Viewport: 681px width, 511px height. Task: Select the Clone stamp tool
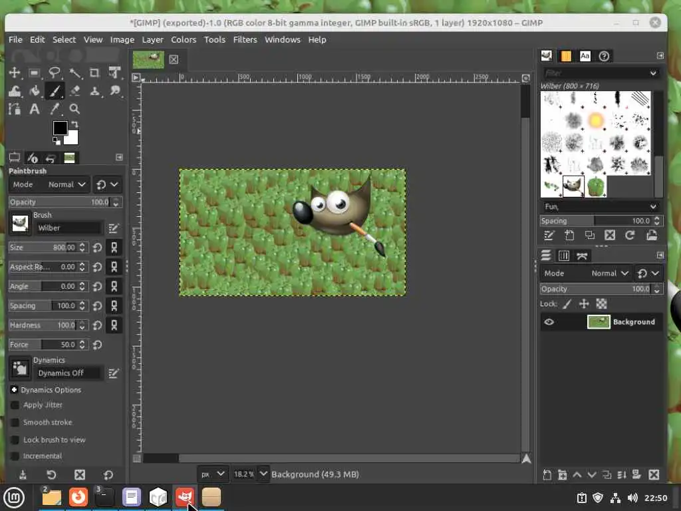point(94,90)
